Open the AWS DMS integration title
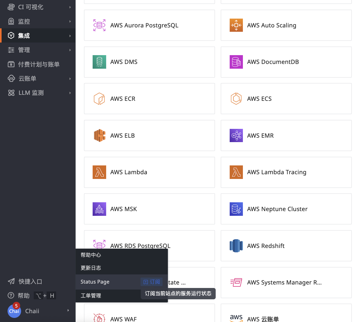 pyautogui.click(x=124, y=62)
